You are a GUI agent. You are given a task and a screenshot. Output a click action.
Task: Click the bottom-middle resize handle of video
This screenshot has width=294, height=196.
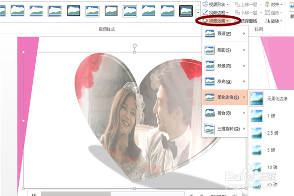pos(134,188)
